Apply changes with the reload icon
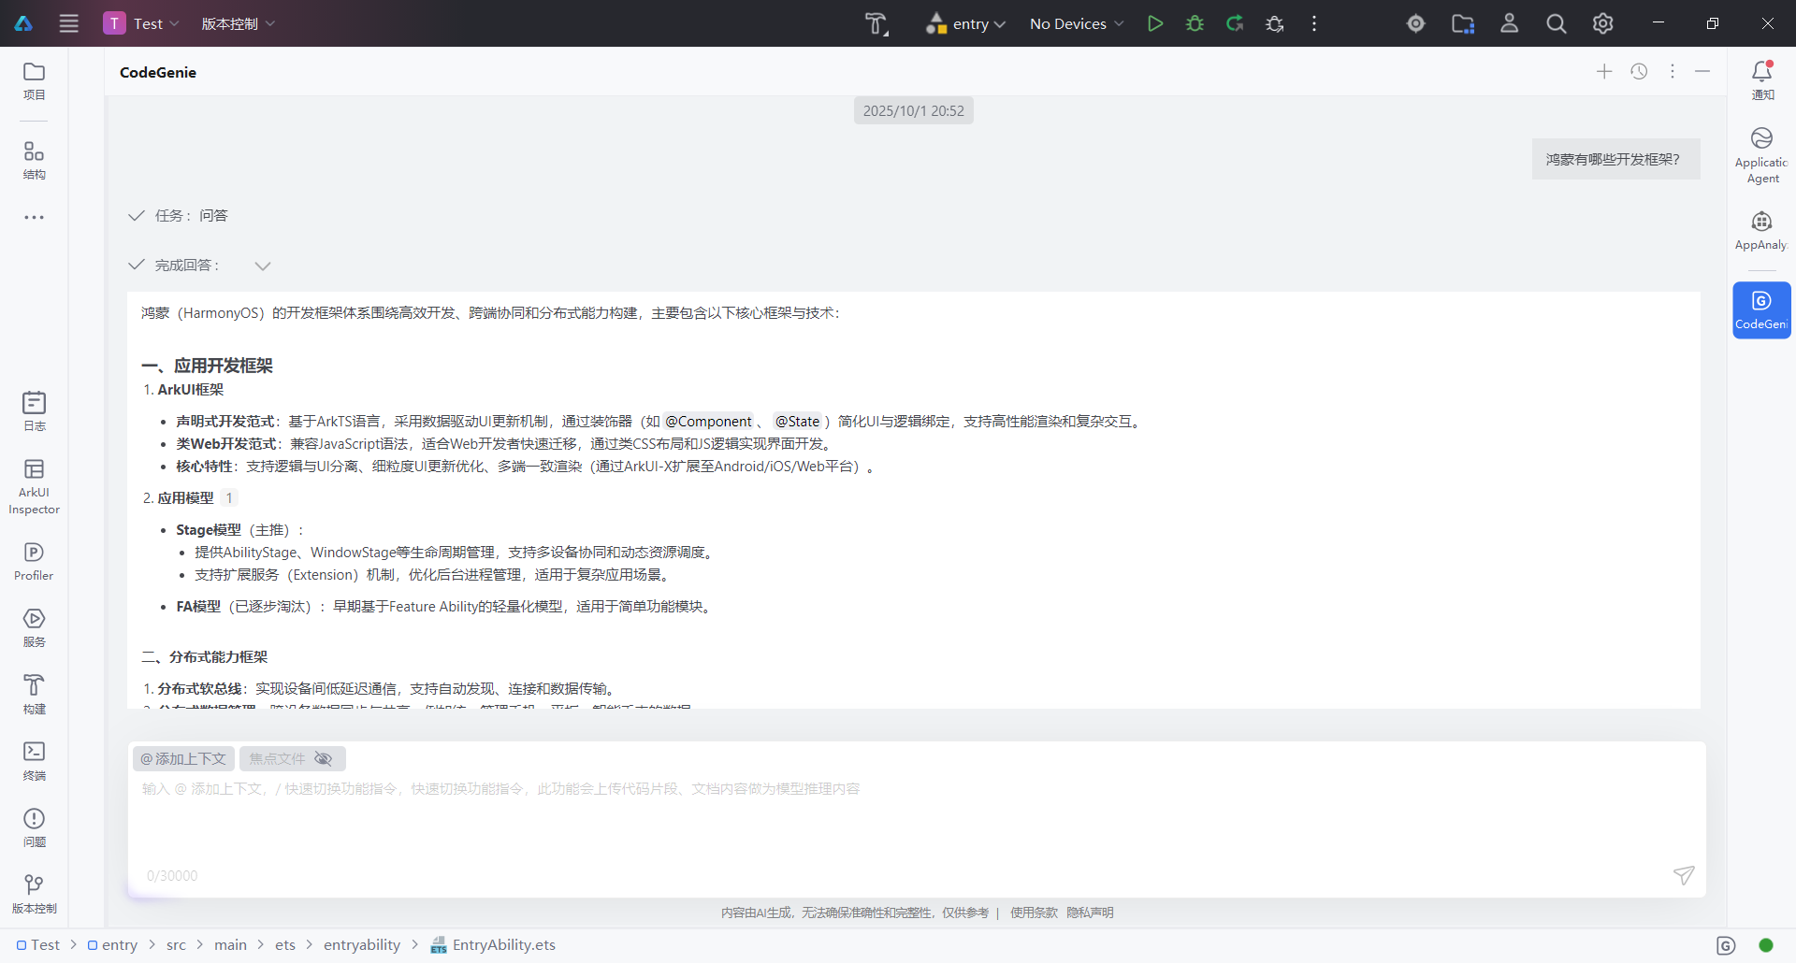 point(1235,23)
